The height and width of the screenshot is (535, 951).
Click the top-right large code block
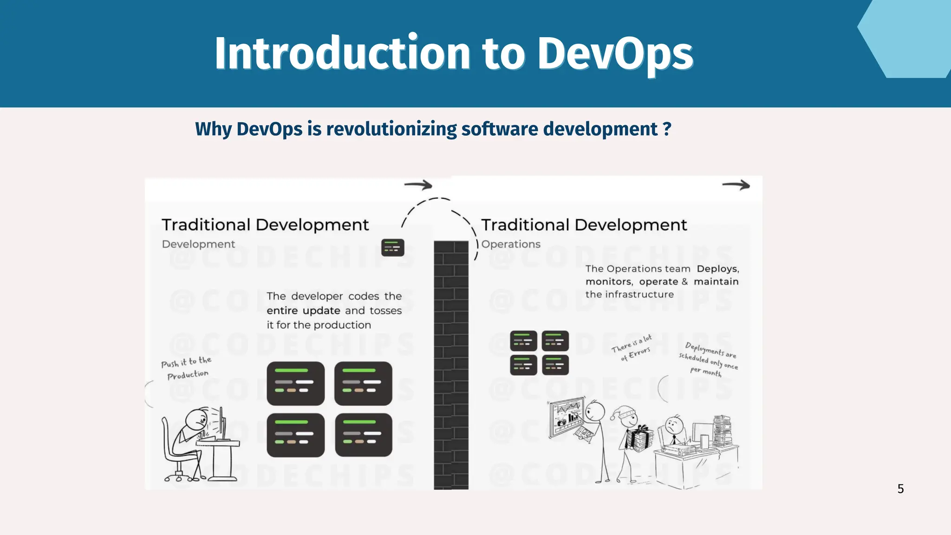[x=363, y=384]
